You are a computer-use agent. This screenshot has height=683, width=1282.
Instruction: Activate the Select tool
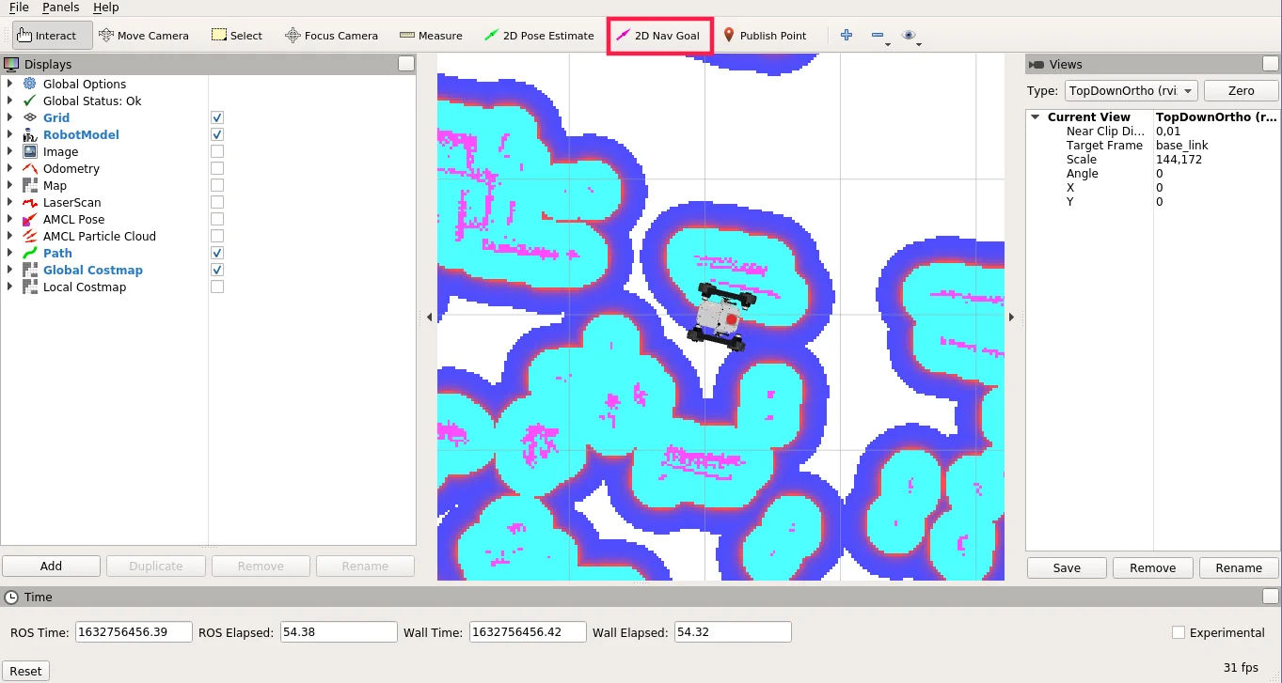coord(236,36)
